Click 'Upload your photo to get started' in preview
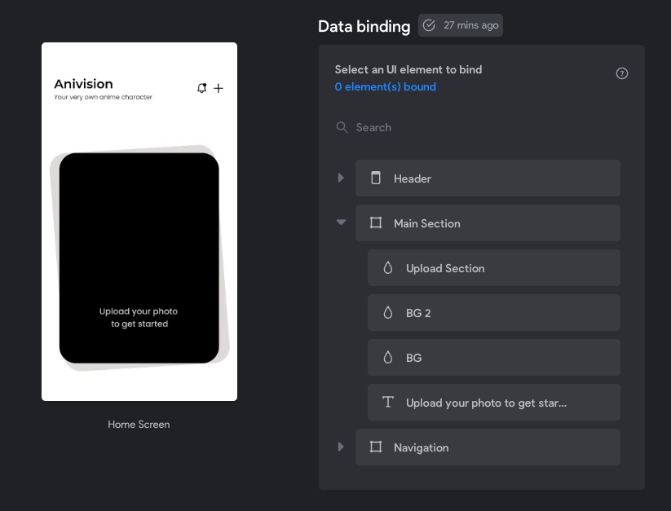Screen dimensions: 671x511 (x=139, y=318)
